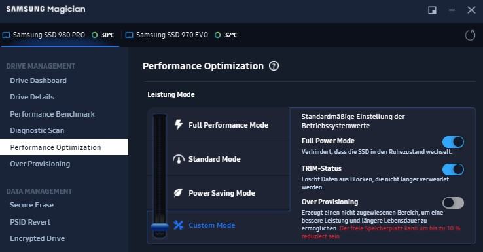Click the Samsung SSD 970 EVO drive icon
The image size is (483, 252).
[x=130, y=35]
